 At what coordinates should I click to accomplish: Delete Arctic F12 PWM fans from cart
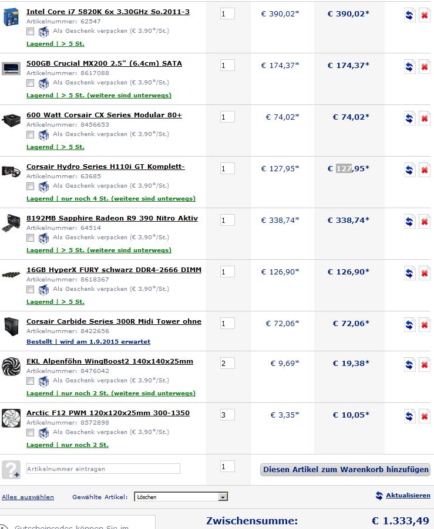coord(424,416)
